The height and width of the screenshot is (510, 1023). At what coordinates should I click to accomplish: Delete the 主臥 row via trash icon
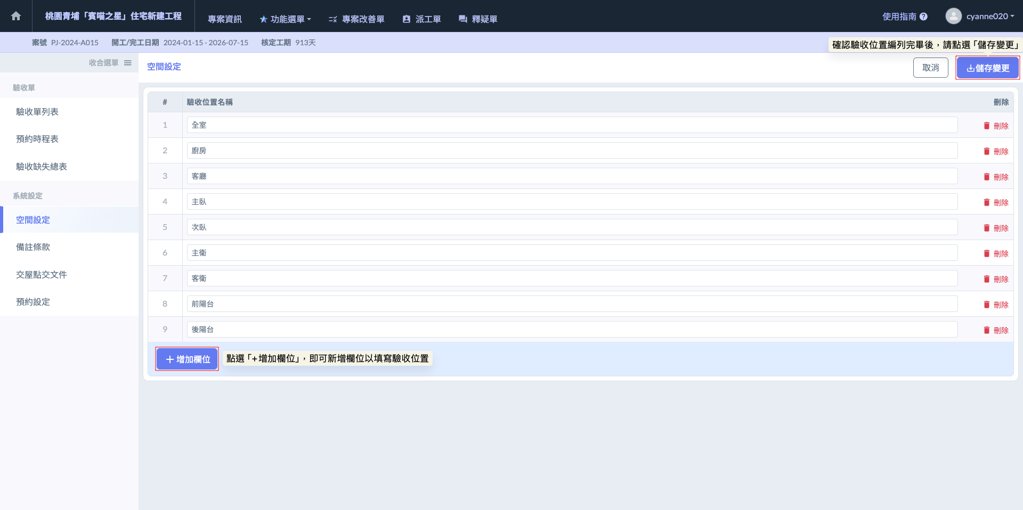(x=987, y=202)
